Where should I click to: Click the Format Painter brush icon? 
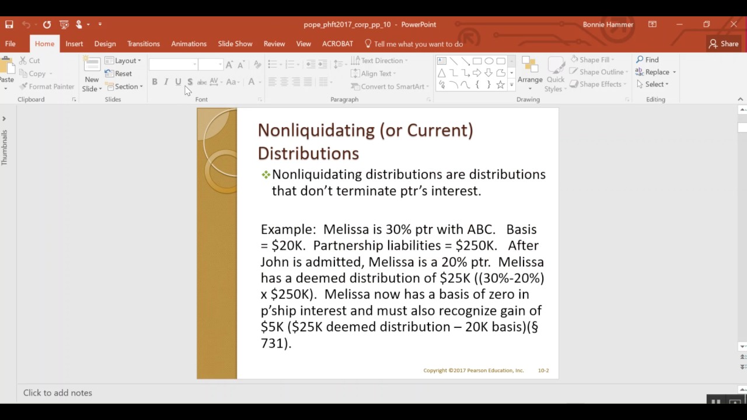[23, 86]
